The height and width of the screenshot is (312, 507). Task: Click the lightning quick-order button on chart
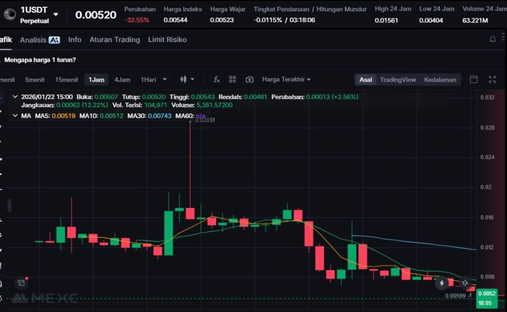[x=442, y=283]
